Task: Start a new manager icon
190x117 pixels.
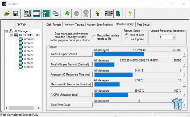Action: coord(27,13)
